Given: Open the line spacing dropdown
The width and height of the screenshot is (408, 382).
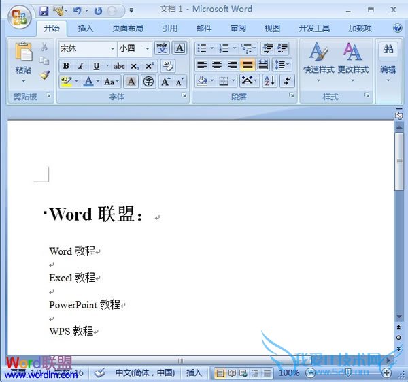Looking at the screenshot, I should pos(282,64).
